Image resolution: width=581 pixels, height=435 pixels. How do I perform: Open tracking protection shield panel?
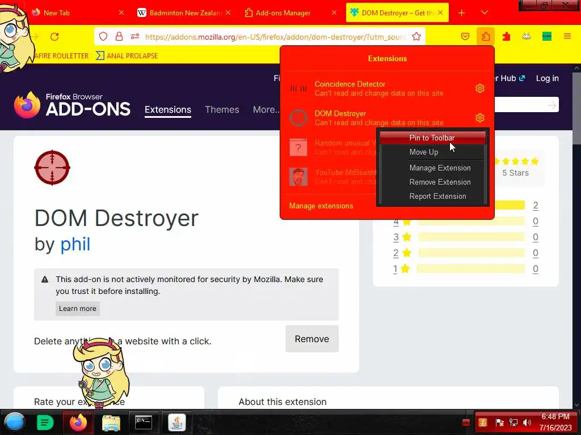(103, 36)
